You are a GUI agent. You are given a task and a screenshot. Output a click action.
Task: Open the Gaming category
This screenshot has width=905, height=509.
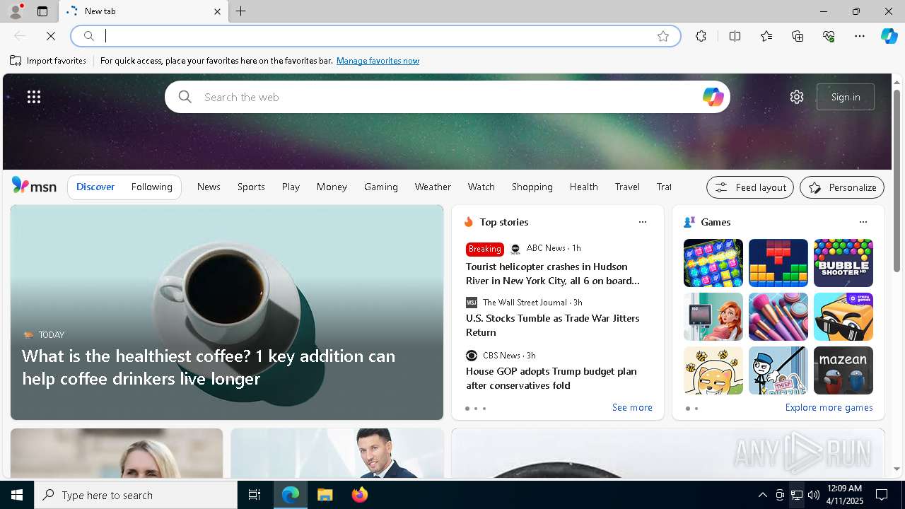tap(381, 187)
